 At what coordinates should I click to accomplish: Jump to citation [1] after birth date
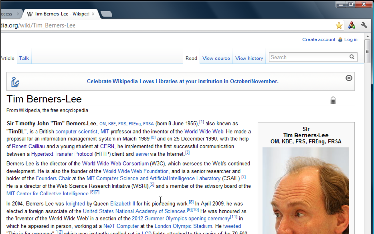point(202,122)
